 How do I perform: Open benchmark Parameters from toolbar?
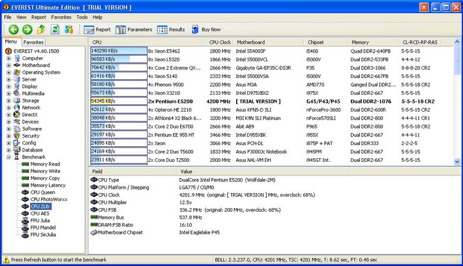click(x=134, y=29)
